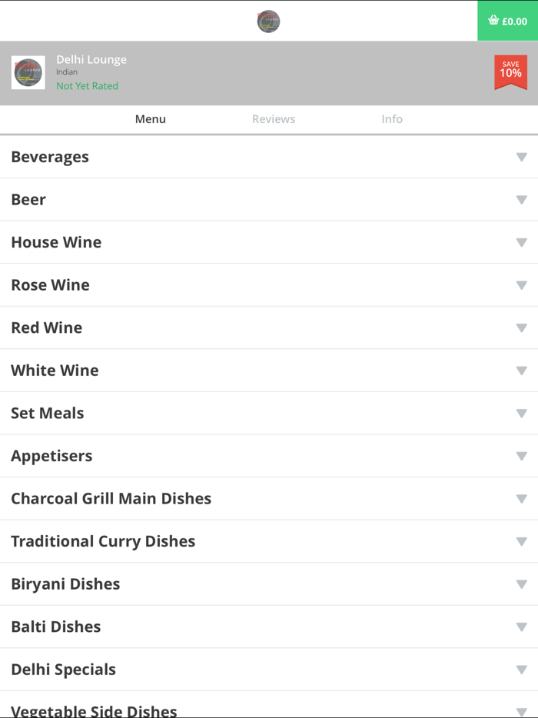This screenshot has height=718, width=538.
Task: Click the Red Wine dropdown triangle
Action: click(x=522, y=327)
